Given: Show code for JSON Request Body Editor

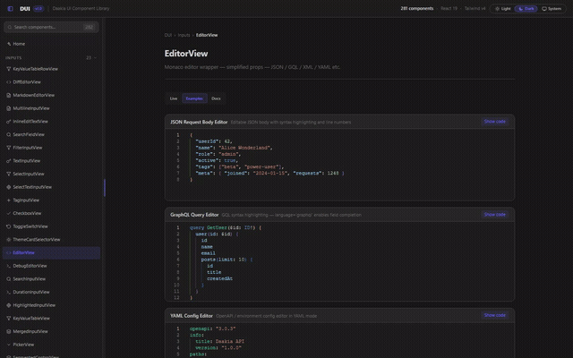Looking at the screenshot, I should [x=495, y=122].
